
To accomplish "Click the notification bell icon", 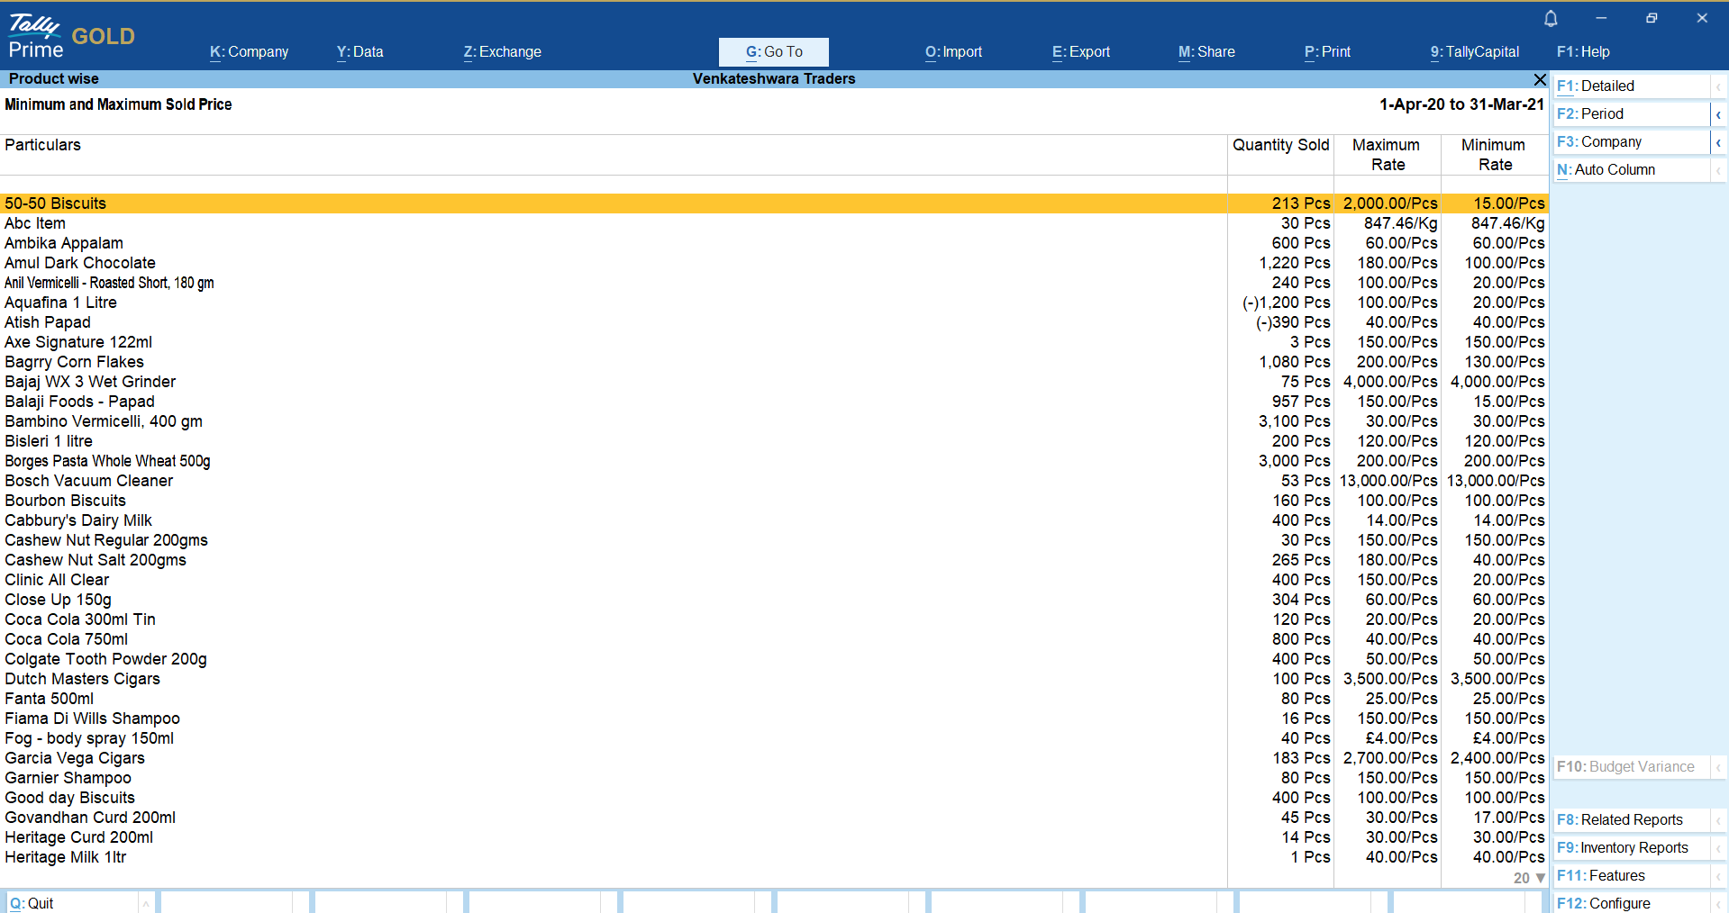I will [x=1551, y=18].
